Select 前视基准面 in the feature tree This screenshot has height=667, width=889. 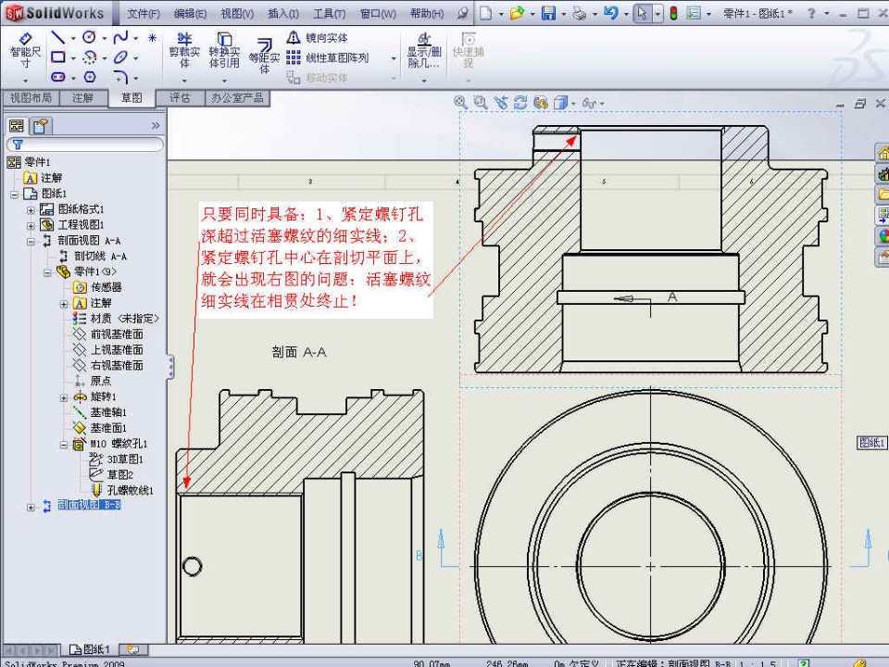click(117, 334)
